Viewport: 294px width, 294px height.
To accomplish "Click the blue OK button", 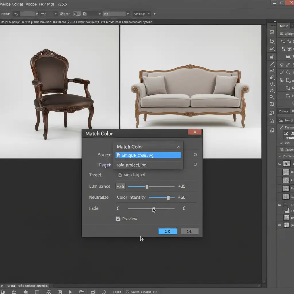I will pyautogui.click(x=167, y=231).
